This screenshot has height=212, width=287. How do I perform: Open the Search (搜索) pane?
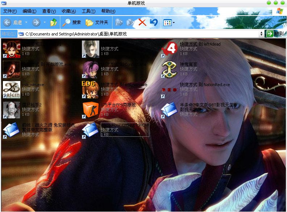pos(71,22)
